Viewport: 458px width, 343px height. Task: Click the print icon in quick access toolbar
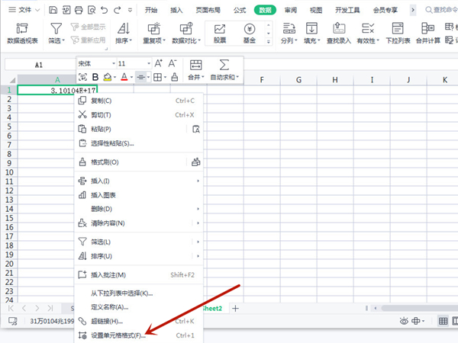(79, 10)
